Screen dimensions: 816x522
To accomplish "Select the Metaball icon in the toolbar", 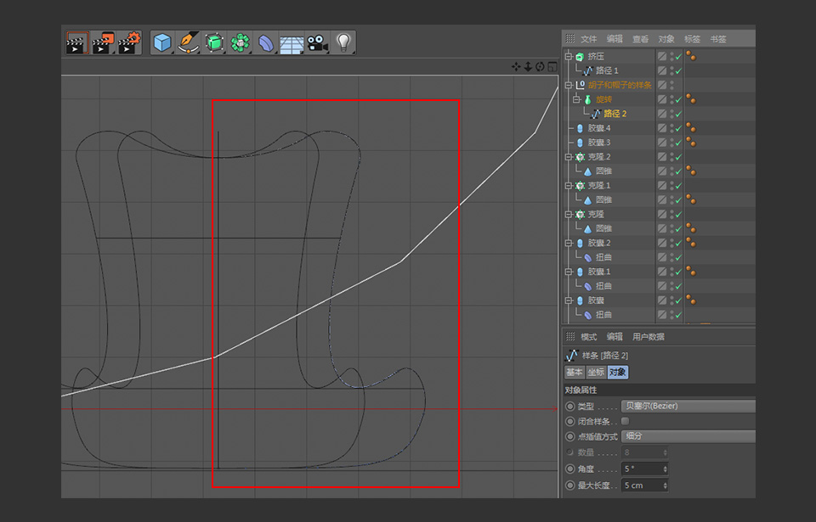I will coord(266,42).
